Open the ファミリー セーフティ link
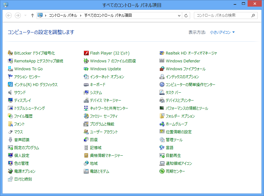Image resolution: width=264 pixels, height=196 pixels. point(104,116)
